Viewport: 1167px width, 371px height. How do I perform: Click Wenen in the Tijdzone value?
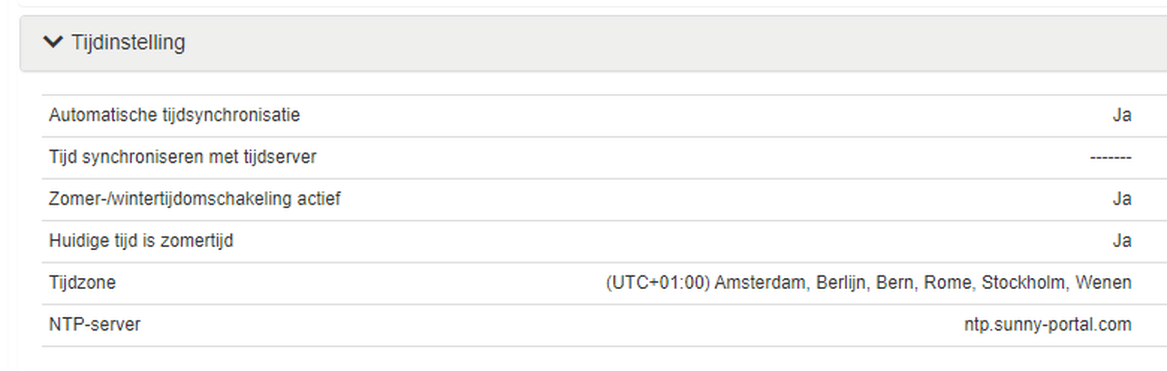click(1103, 283)
